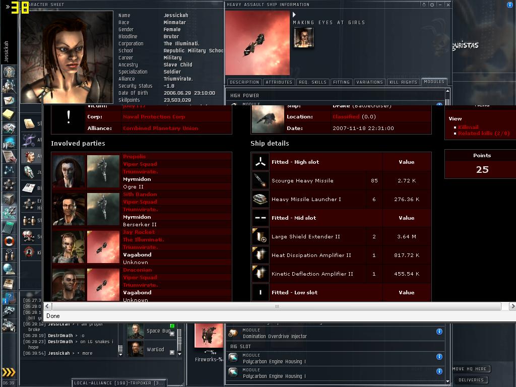Open People & Places magnifier icon
Screen dimensions: 516x387
click(x=9, y=86)
